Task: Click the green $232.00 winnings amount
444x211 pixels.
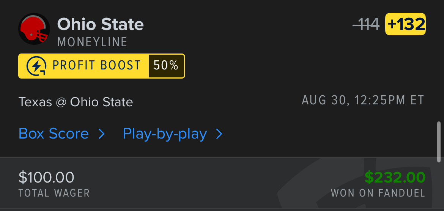Action: [395, 177]
